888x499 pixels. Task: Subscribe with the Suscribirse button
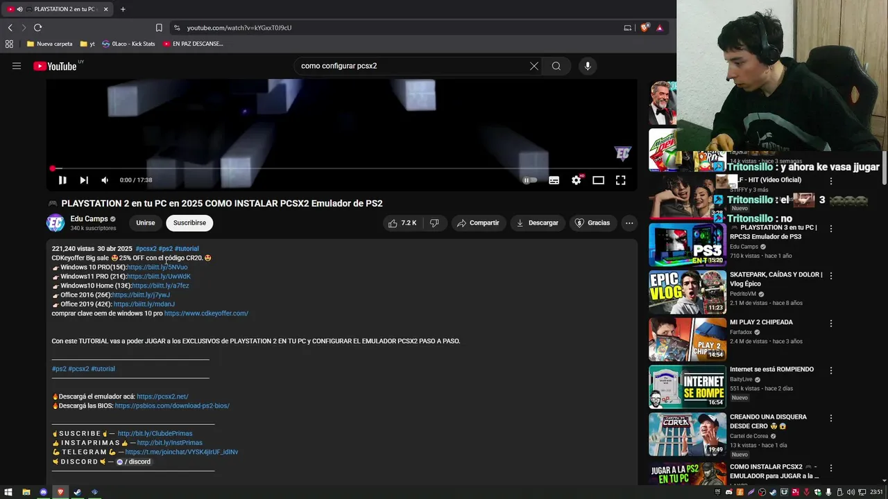(189, 223)
